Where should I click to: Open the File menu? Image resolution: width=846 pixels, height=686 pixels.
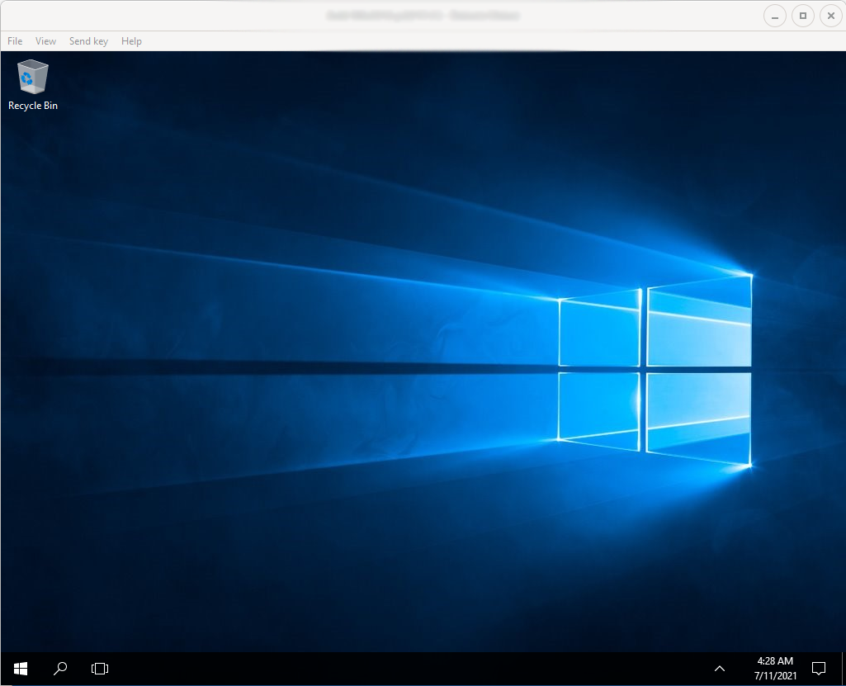(x=15, y=41)
